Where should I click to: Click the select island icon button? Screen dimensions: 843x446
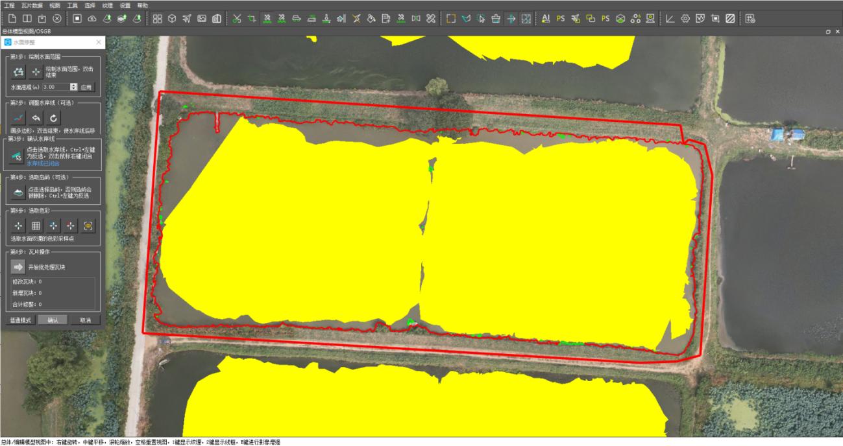pos(18,192)
